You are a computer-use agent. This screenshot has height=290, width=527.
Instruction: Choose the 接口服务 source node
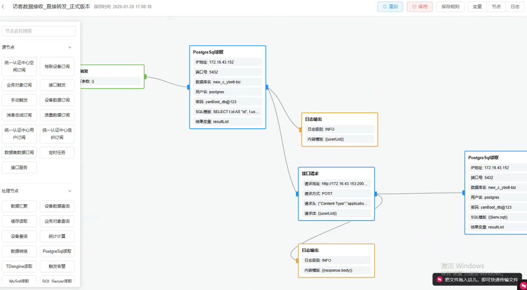[x=19, y=167]
